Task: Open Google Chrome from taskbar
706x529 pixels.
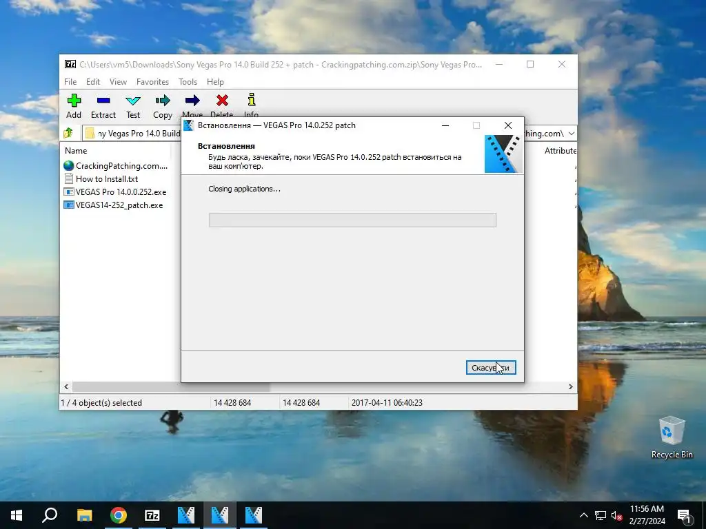Action: 119,515
